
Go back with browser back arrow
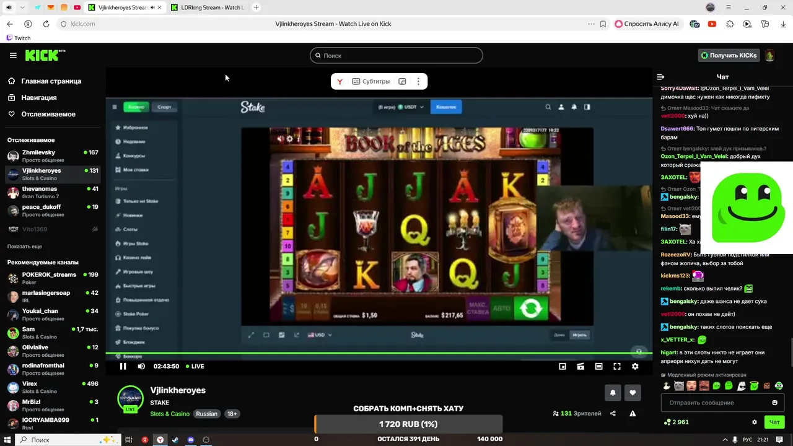(9, 24)
